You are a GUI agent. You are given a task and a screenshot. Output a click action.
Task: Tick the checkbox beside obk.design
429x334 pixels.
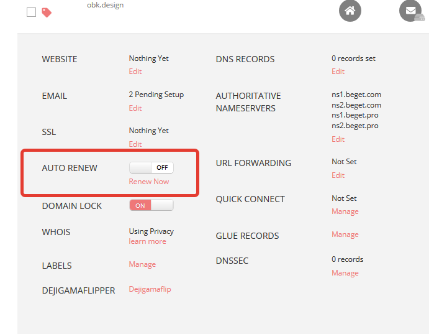tap(32, 12)
